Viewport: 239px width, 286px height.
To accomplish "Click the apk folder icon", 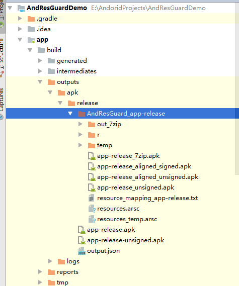I will coord(61,92).
